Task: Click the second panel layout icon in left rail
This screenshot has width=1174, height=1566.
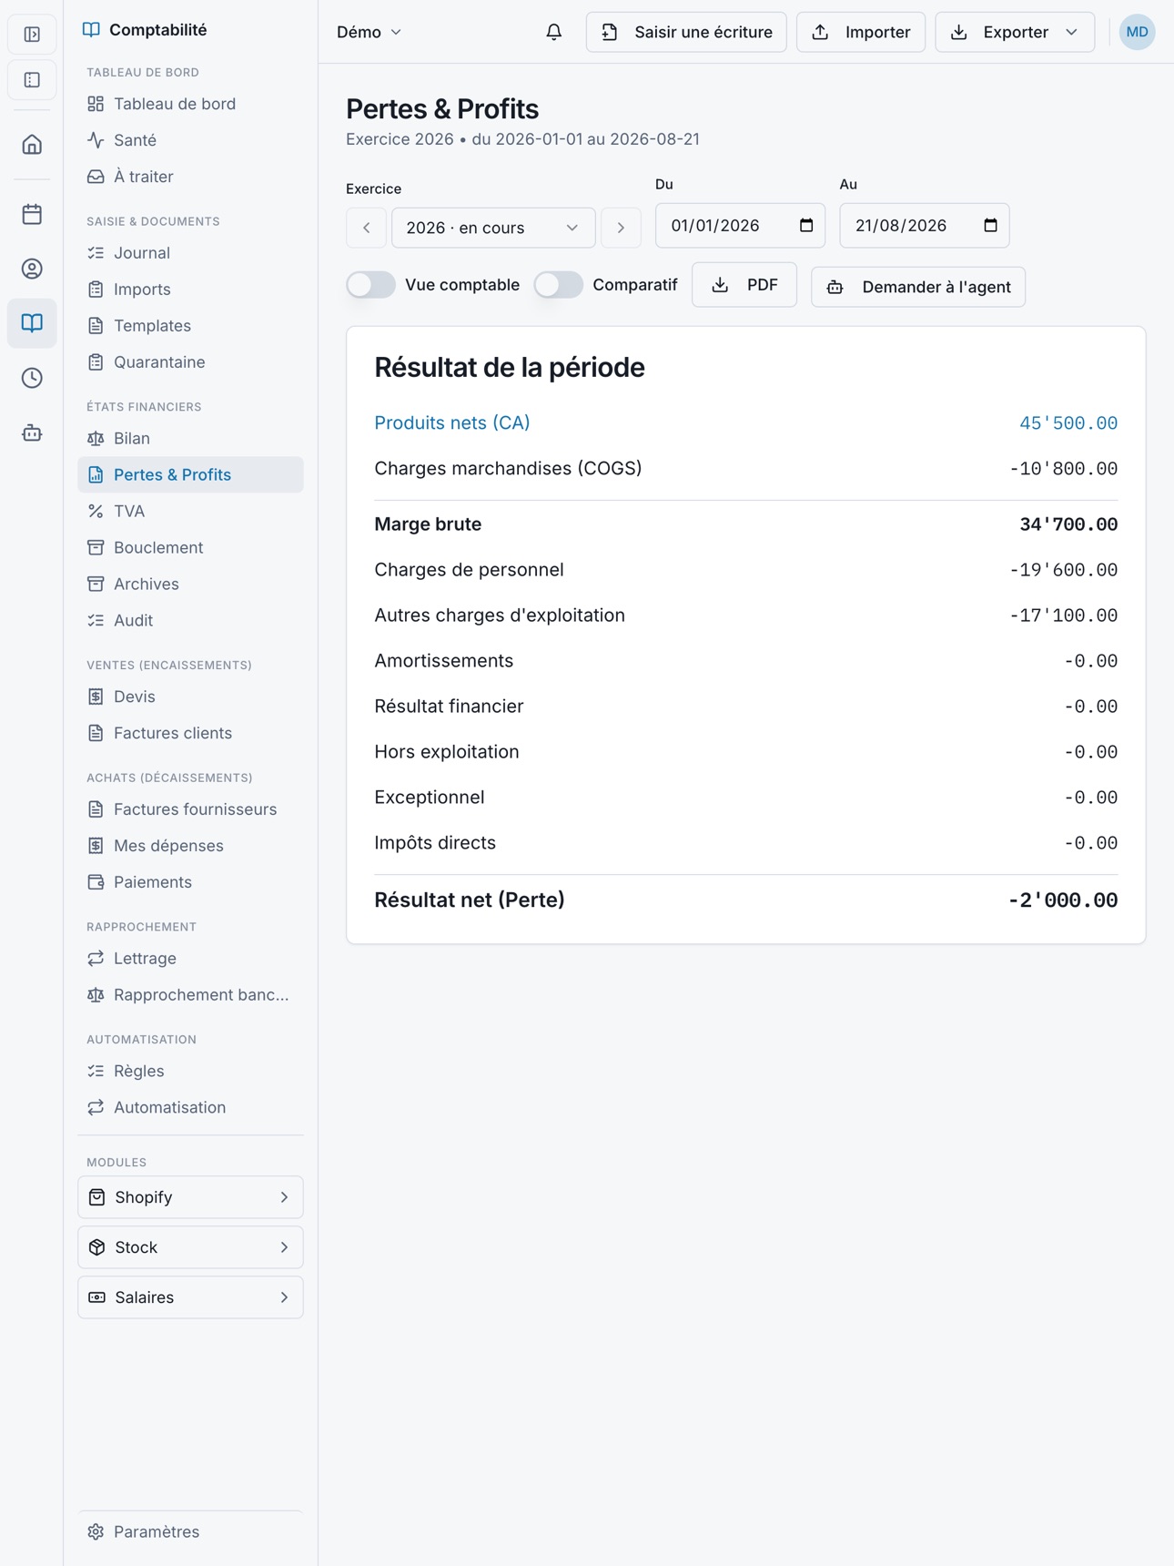Action: (32, 80)
